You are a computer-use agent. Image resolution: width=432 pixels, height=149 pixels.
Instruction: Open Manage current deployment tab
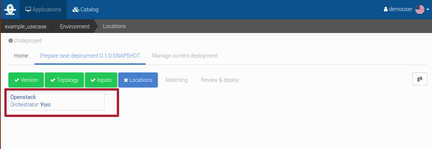(x=185, y=56)
